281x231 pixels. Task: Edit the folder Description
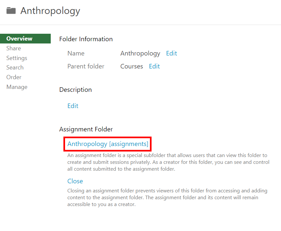pos(73,106)
